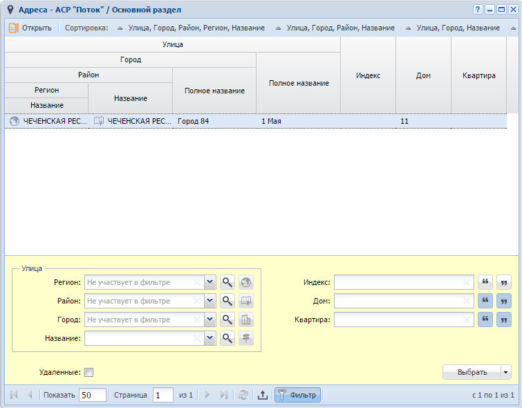Click the Страница number field
The image size is (522, 408).
point(163,395)
